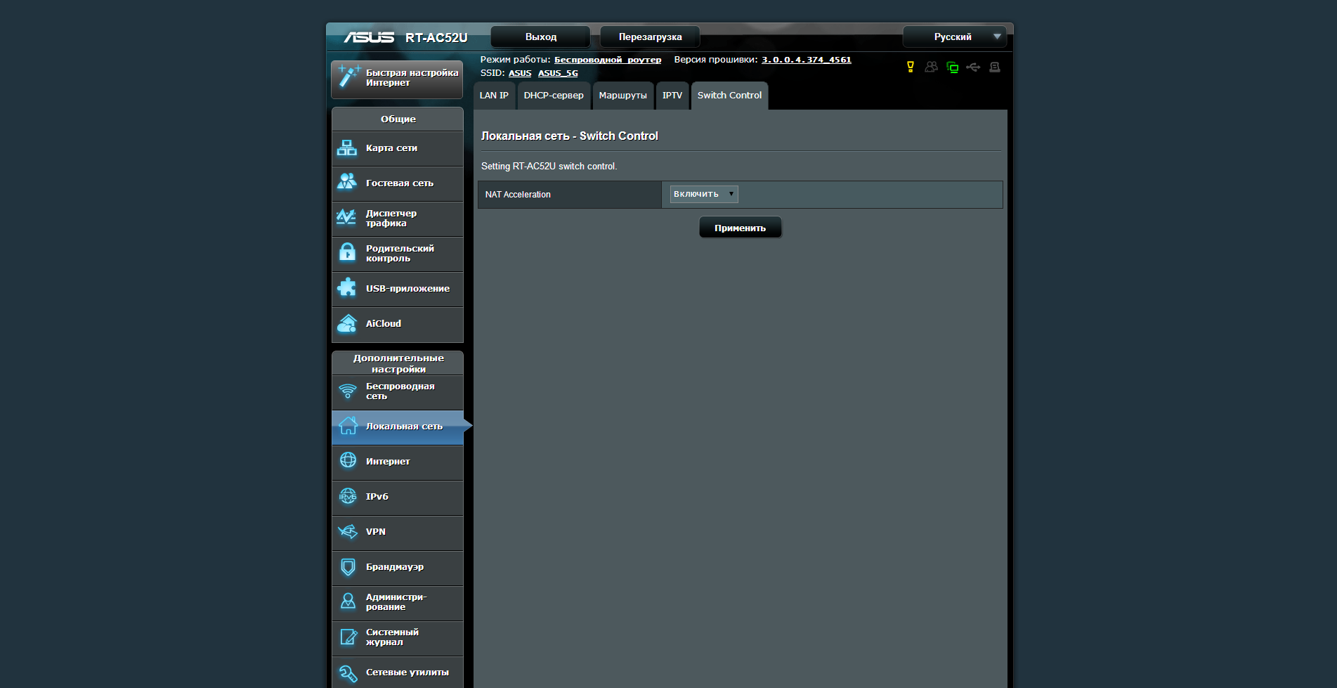Switch to the IPTV tab
Viewport: 1337px width, 688px height.
click(672, 96)
